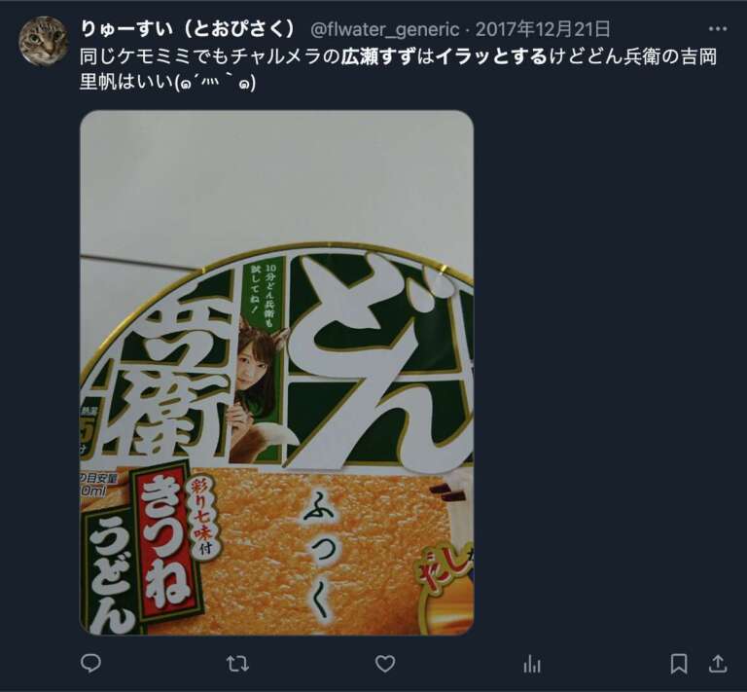Image resolution: width=747 pixels, height=692 pixels.
Task: Click the kaomoji at the tweet's end
Action: click(x=215, y=83)
